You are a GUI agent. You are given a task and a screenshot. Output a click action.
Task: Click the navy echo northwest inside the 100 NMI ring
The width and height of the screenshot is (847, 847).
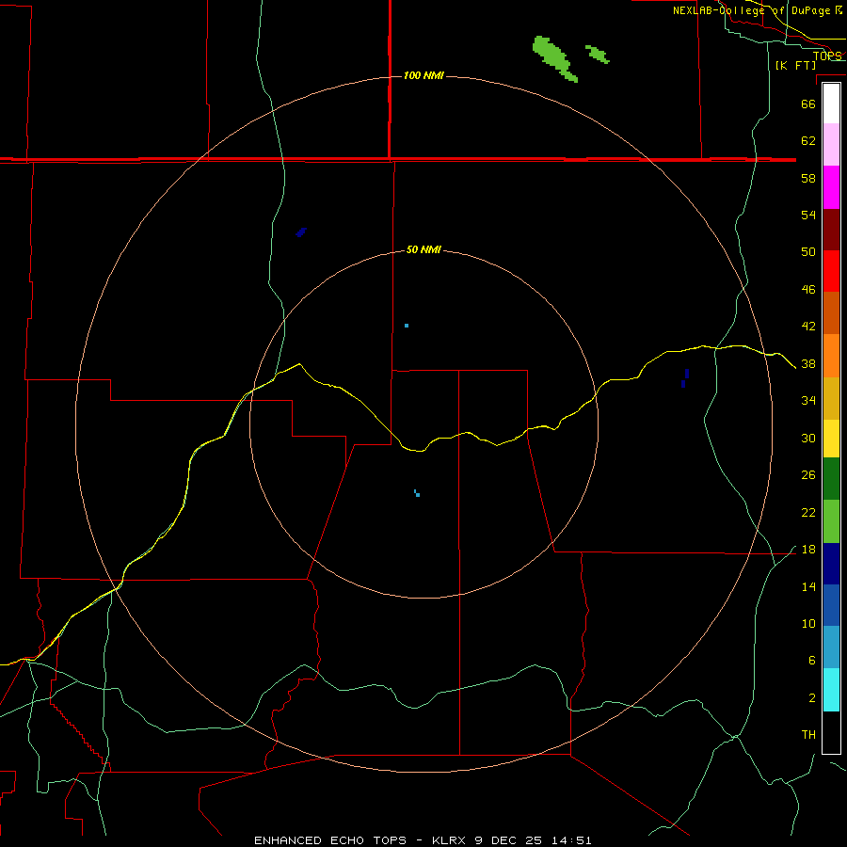(x=301, y=232)
